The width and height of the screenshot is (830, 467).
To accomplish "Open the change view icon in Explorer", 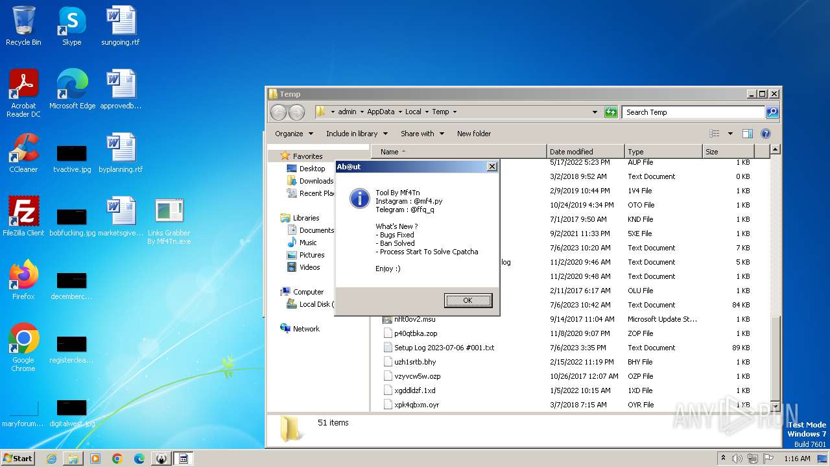I will (x=715, y=134).
